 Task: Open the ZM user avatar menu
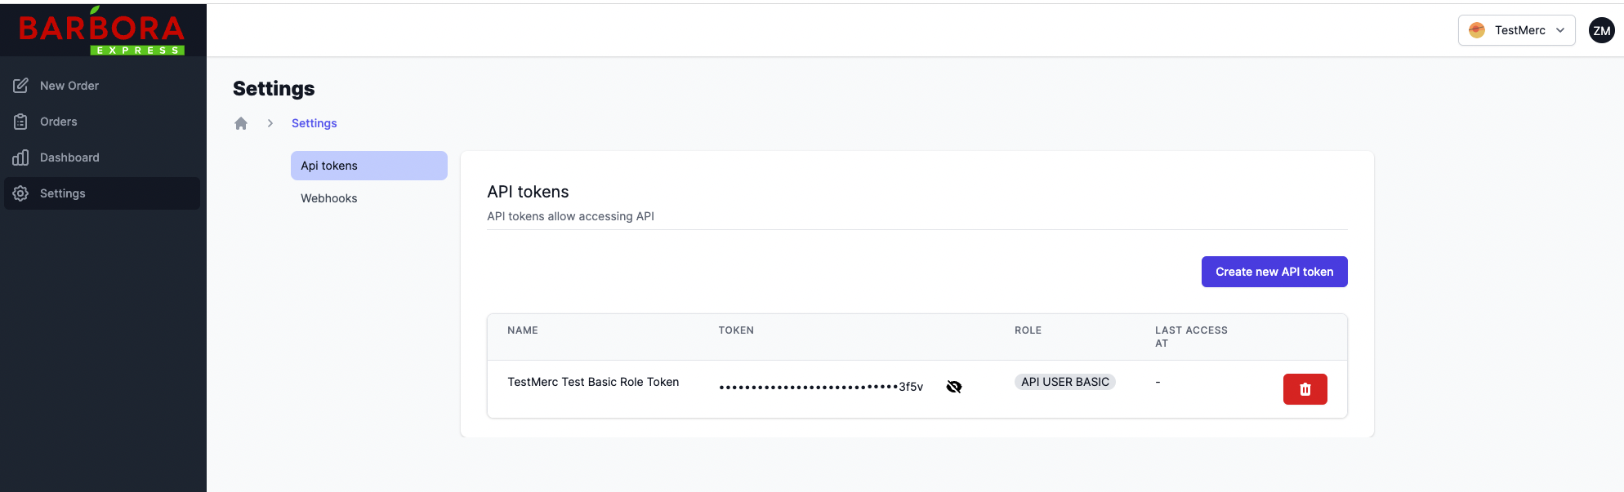pyautogui.click(x=1601, y=31)
